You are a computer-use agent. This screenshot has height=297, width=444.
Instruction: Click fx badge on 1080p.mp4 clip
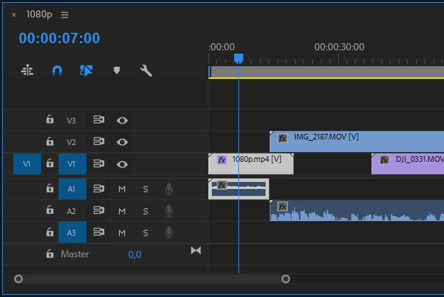pos(222,160)
